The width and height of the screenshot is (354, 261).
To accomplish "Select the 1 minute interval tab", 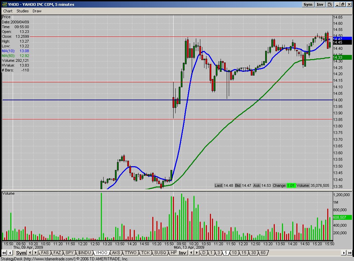I will pyautogui.click(x=211, y=253).
